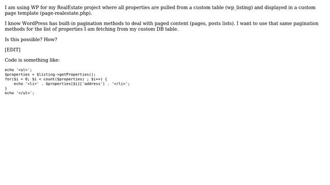This screenshot has width=330, height=185.
Task: Click the closing echo '</ul>' code line
Action: point(20,93)
